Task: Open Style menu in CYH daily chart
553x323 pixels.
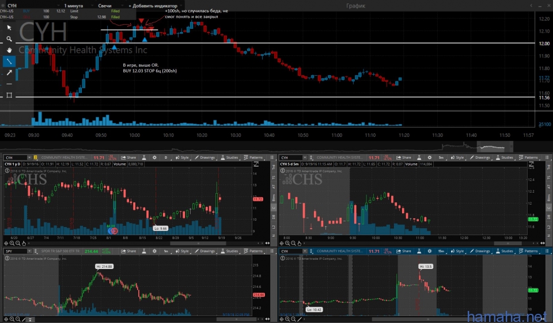Action: tap(182, 157)
